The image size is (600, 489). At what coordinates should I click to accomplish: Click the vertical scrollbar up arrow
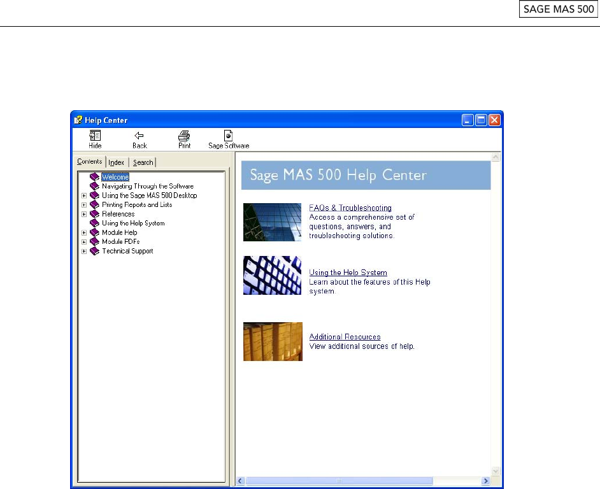coord(496,157)
